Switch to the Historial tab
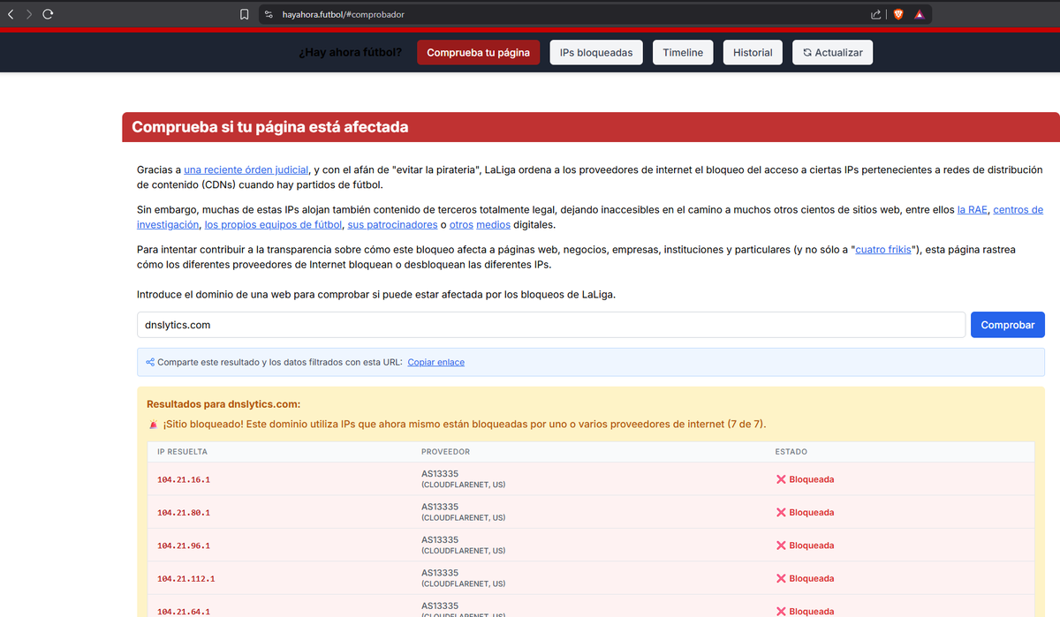 (x=753, y=53)
